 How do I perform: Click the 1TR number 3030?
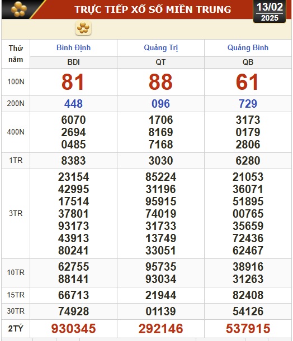click(161, 161)
